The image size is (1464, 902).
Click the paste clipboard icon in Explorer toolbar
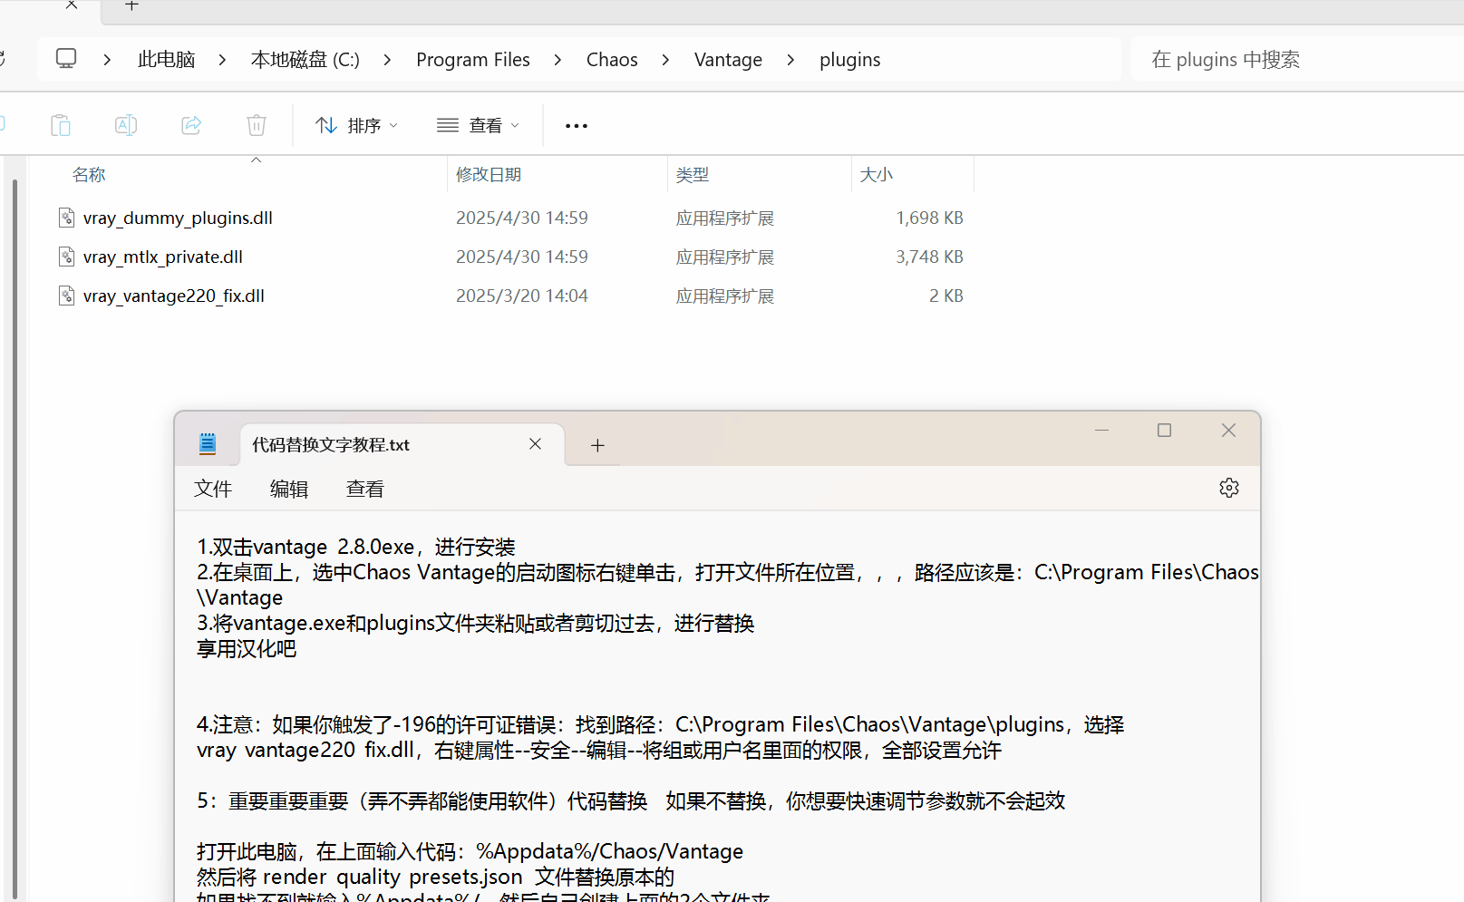61,125
